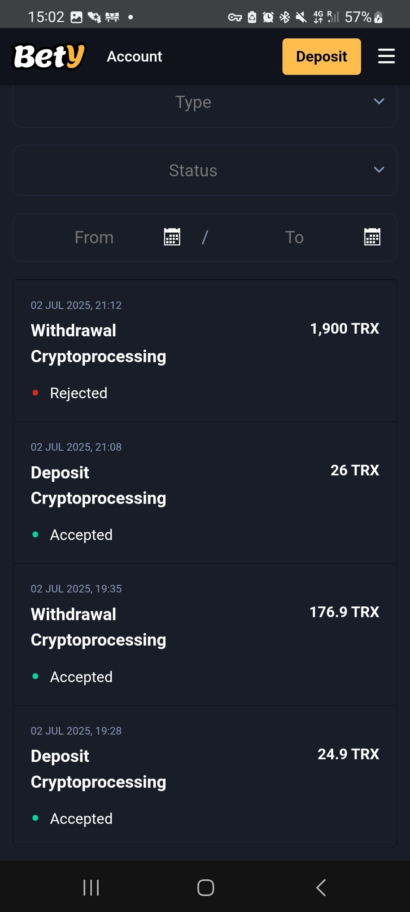Select the From date field

[94, 237]
